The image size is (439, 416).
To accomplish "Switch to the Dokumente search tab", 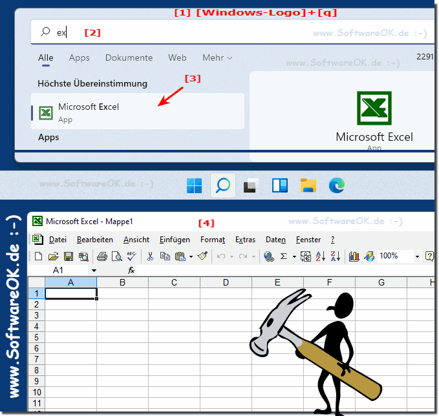I will (x=129, y=58).
